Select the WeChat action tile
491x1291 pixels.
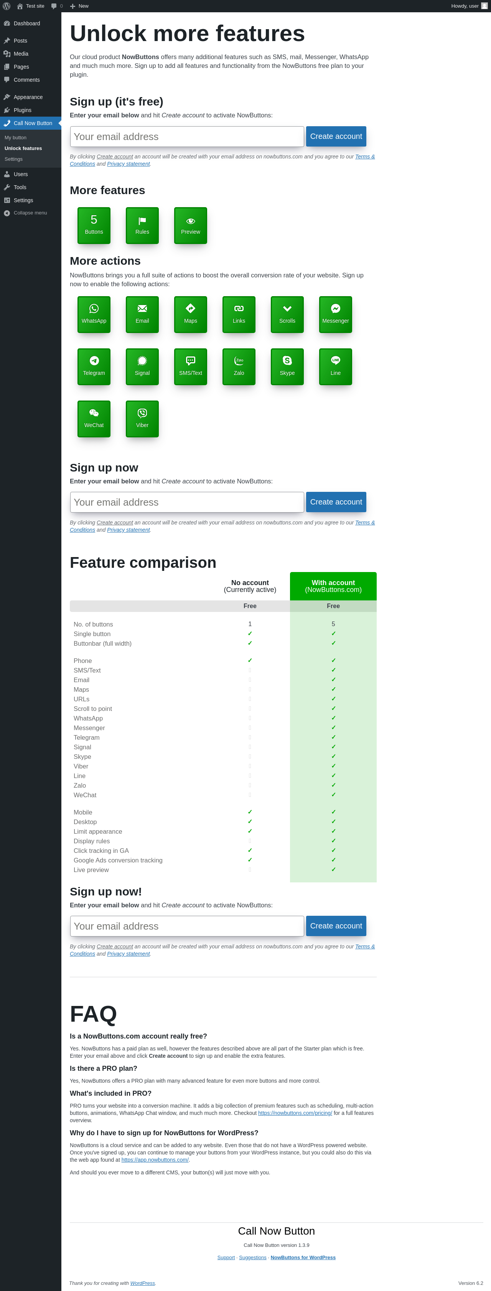pos(94,419)
